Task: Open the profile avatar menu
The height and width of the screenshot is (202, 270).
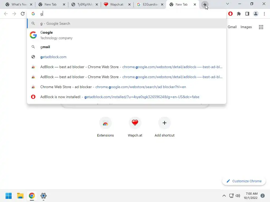Action: pos(256,14)
